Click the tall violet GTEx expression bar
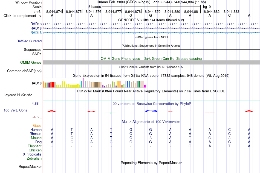The height and width of the screenshot is (173, 260). (x=83, y=83)
